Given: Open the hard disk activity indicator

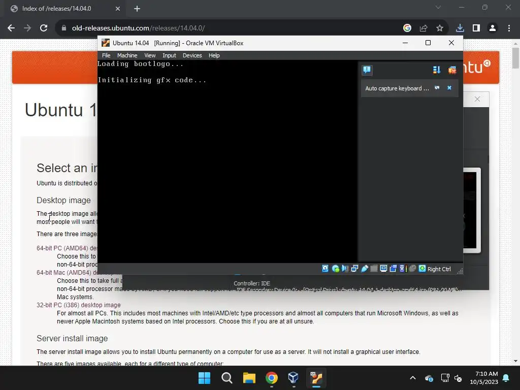Looking at the screenshot, I should [x=326, y=269].
